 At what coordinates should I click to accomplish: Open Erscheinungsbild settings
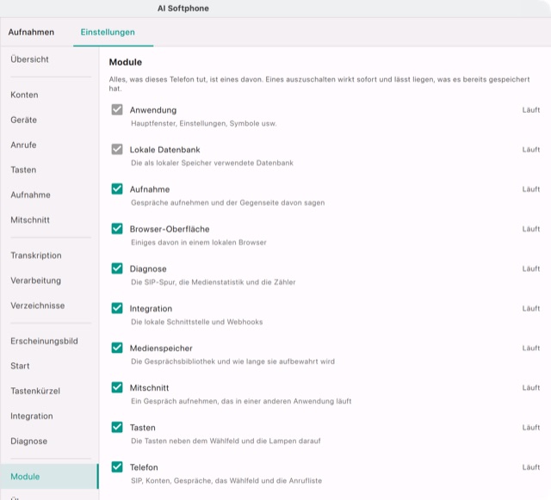coord(44,341)
